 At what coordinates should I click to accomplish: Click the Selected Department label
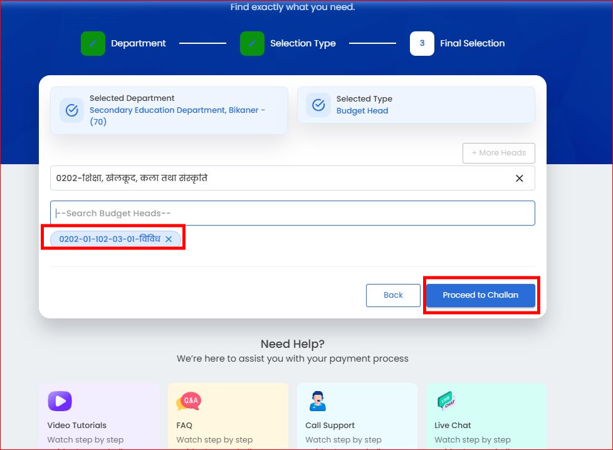point(132,98)
